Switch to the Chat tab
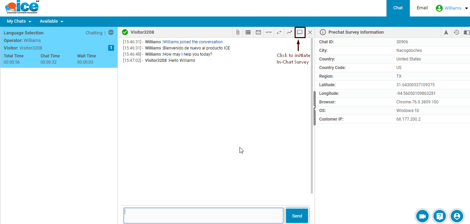 (398, 8)
